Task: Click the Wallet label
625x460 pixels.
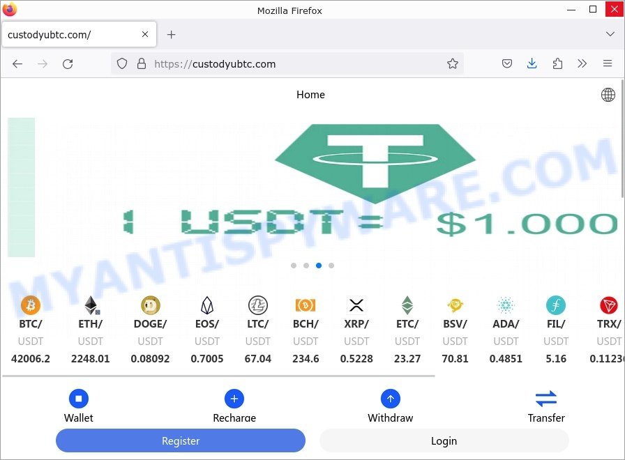Action: (79, 417)
